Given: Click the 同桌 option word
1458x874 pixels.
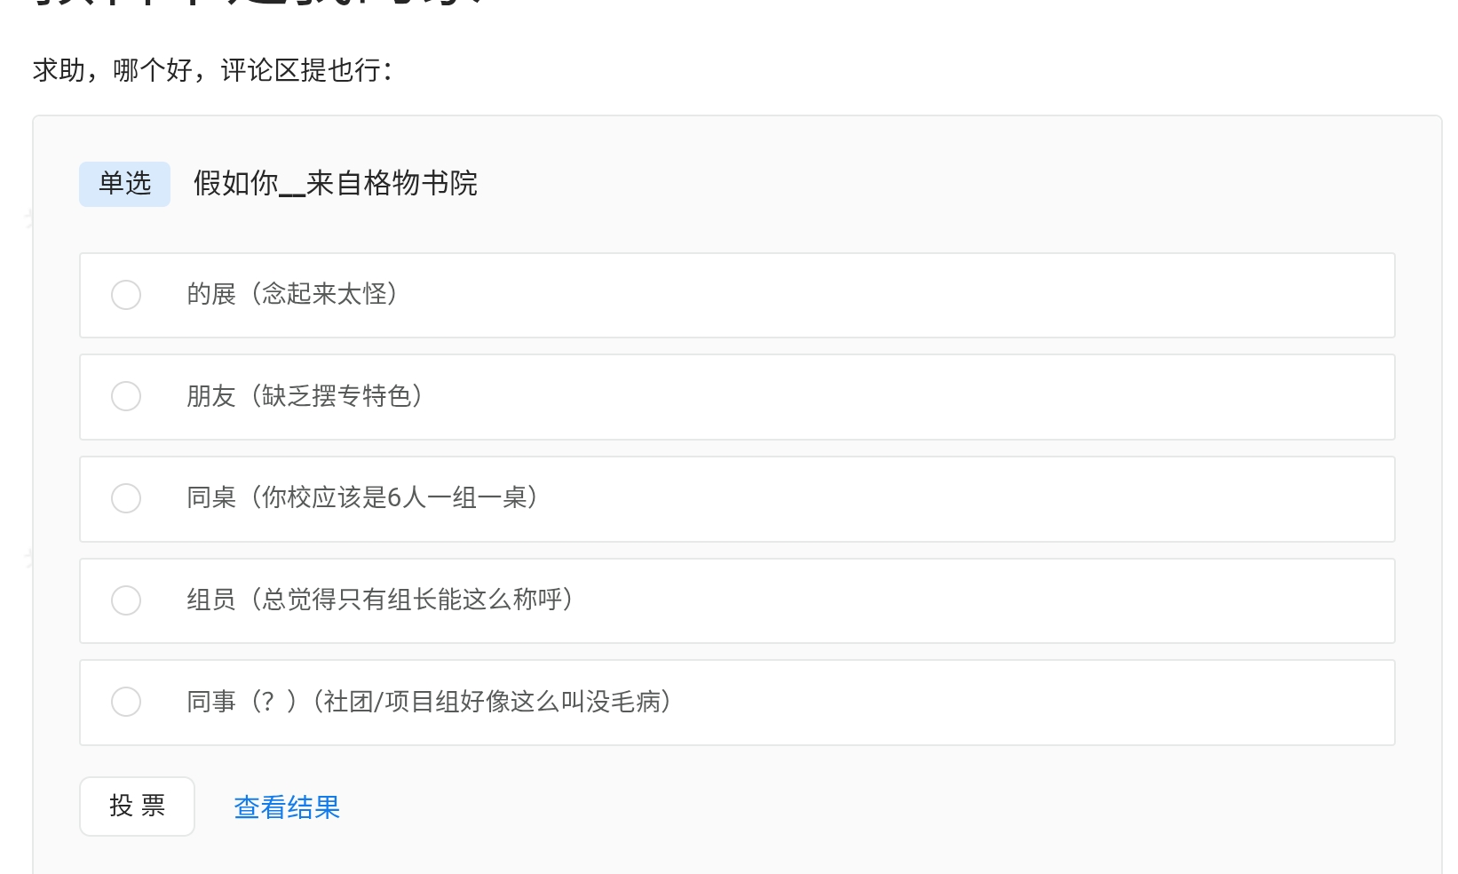Looking at the screenshot, I should point(211,497).
